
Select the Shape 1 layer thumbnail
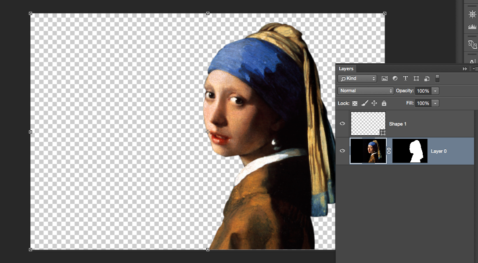click(368, 123)
